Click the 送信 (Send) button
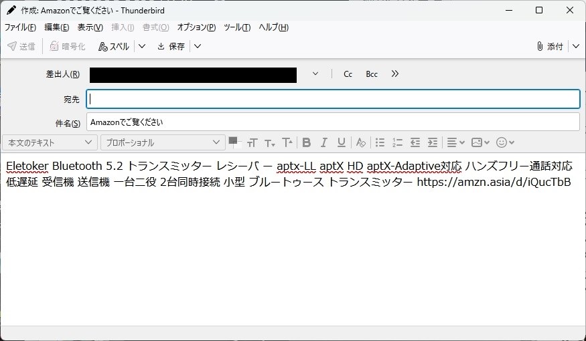586x341 pixels. 21,46
